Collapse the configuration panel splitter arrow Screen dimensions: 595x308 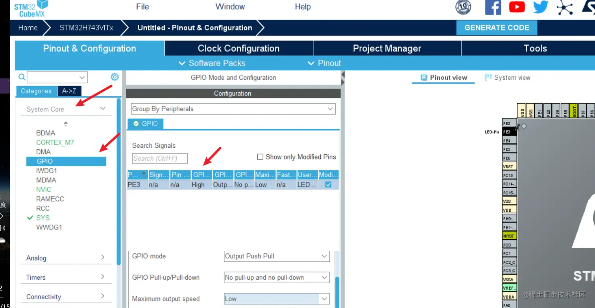coord(343,74)
